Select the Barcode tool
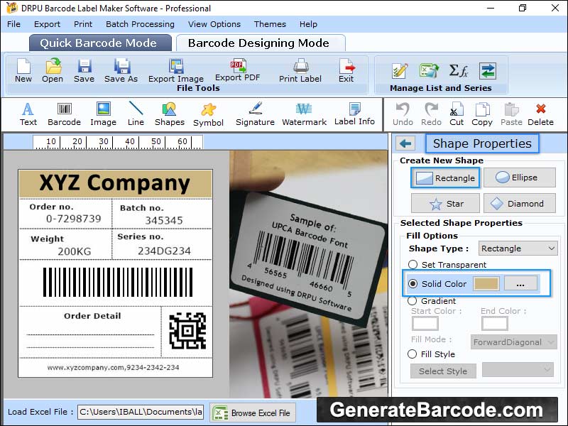 (x=65, y=109)
